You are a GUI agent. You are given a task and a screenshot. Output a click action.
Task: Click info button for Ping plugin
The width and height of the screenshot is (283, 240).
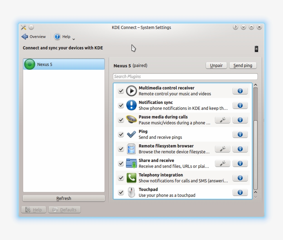[240, 134]
